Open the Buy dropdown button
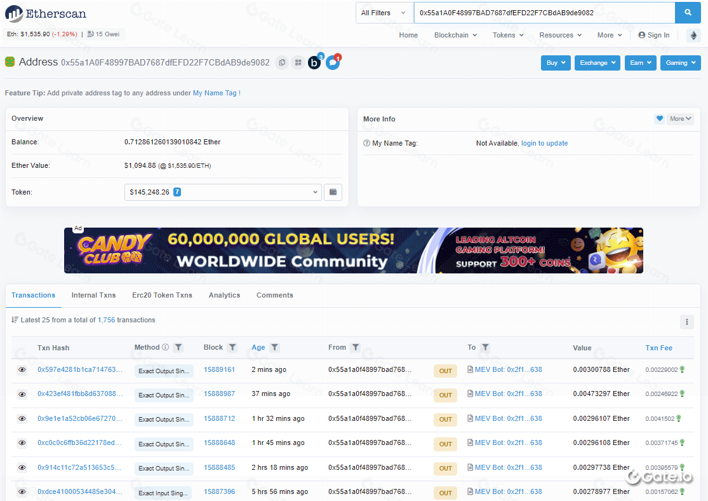The image size is (708, 501). coord(556,63)
